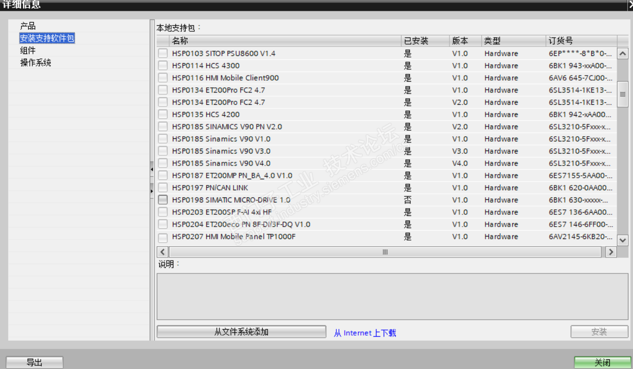Click into the 说明 description box
The width and height of the screenshot is (633, 369).
click(x=393, y=297)
